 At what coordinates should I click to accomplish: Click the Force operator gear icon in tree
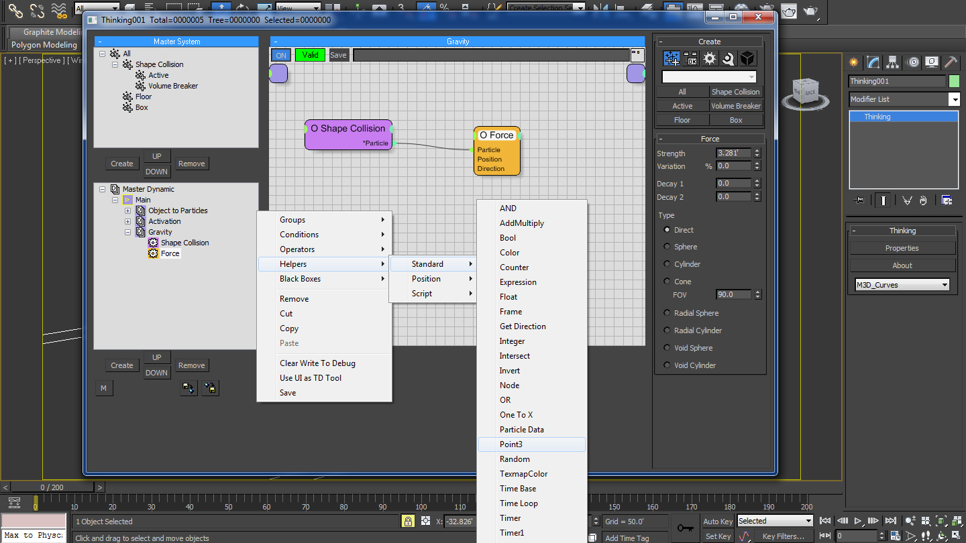coord(153,253)
